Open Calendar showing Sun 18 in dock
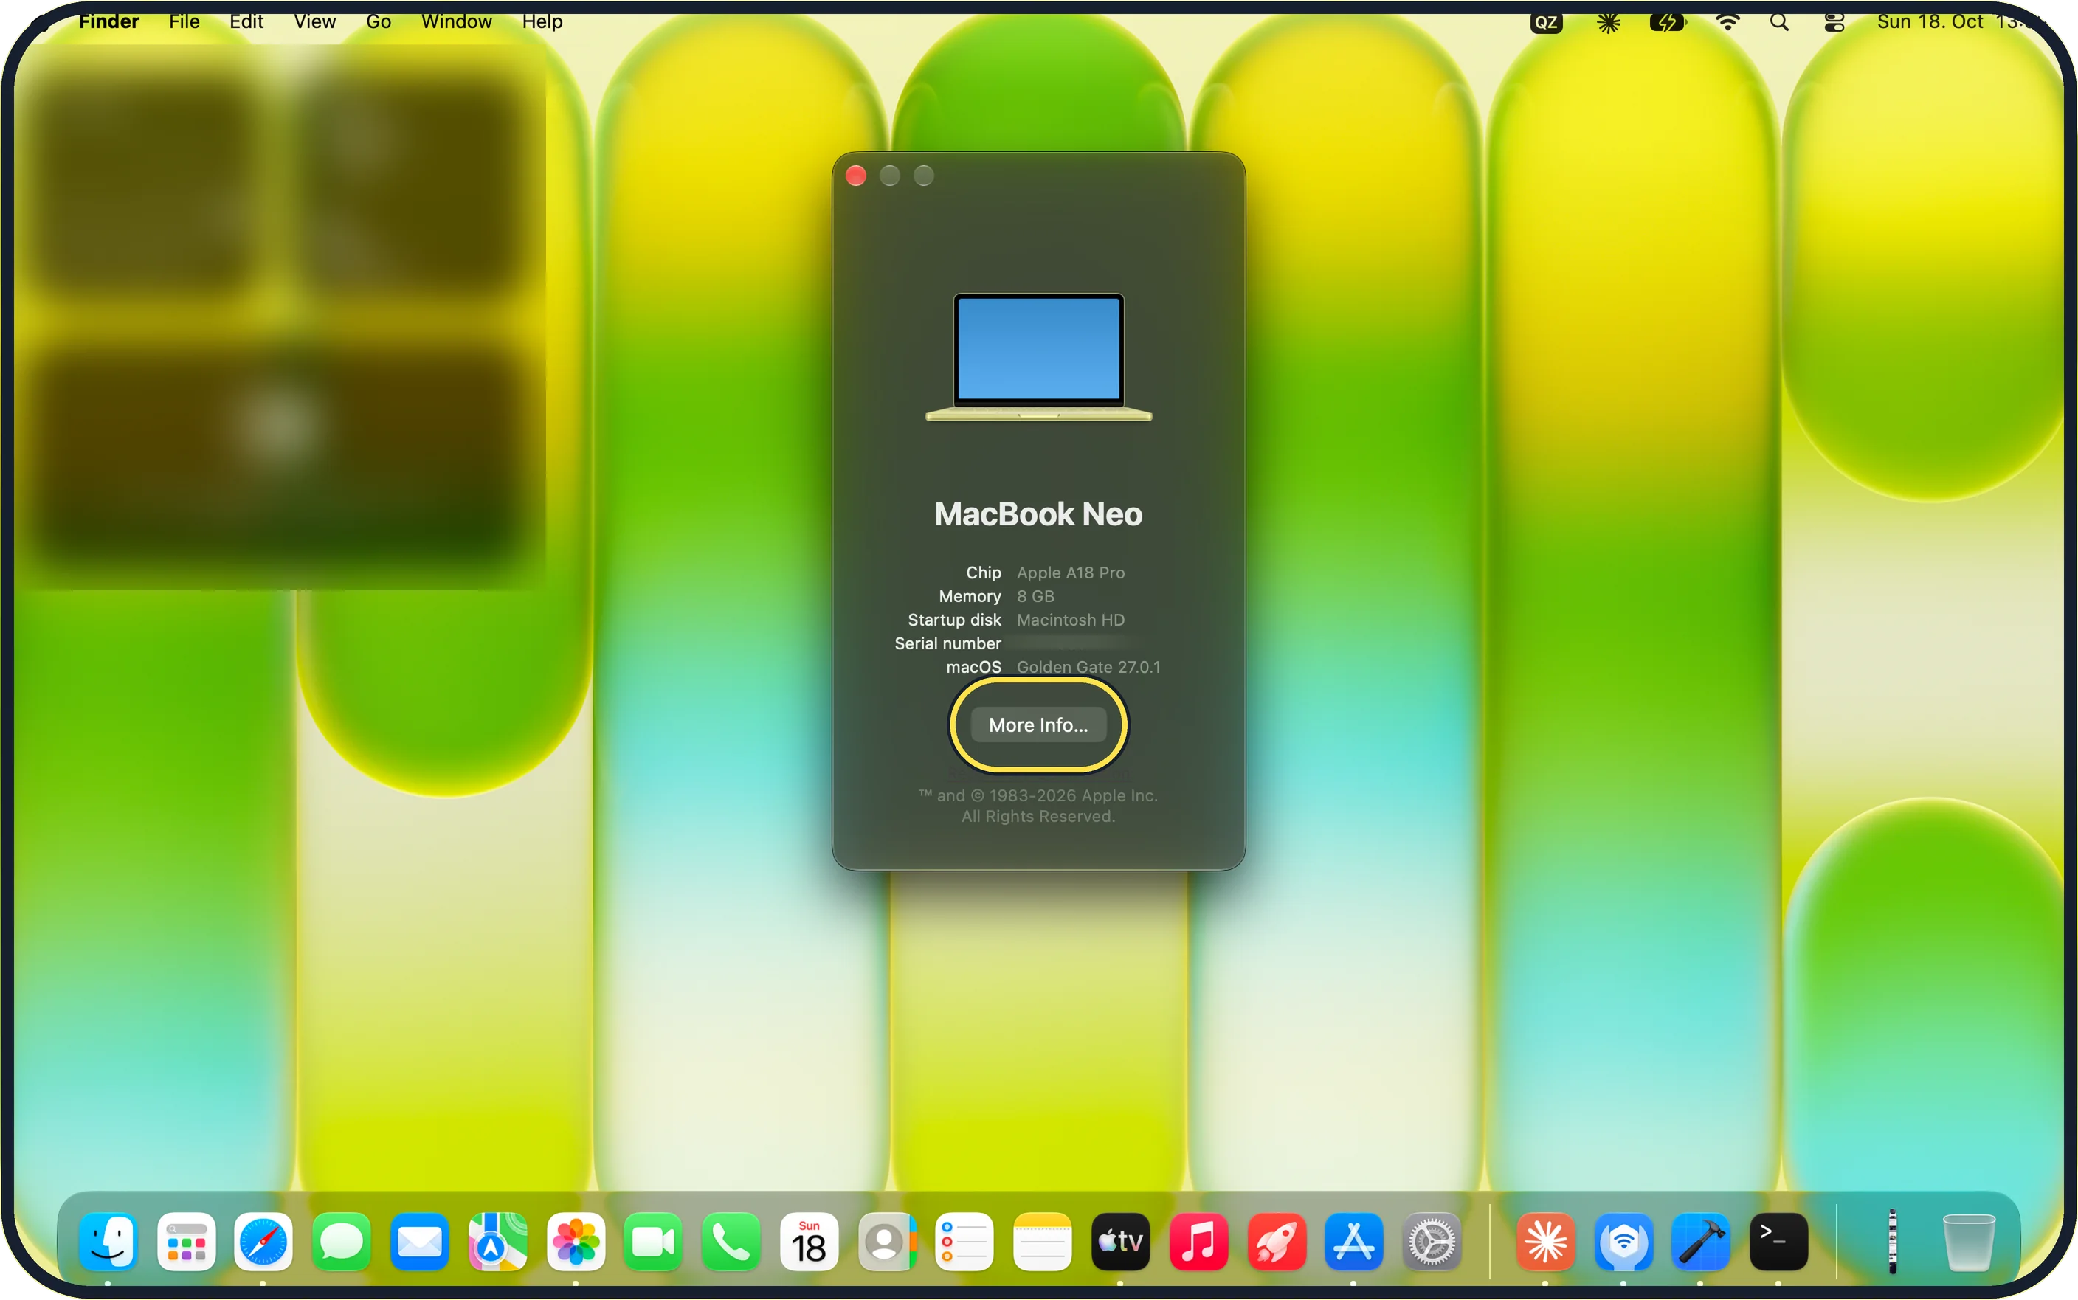2078x1300 pixels. [809, 1242]
